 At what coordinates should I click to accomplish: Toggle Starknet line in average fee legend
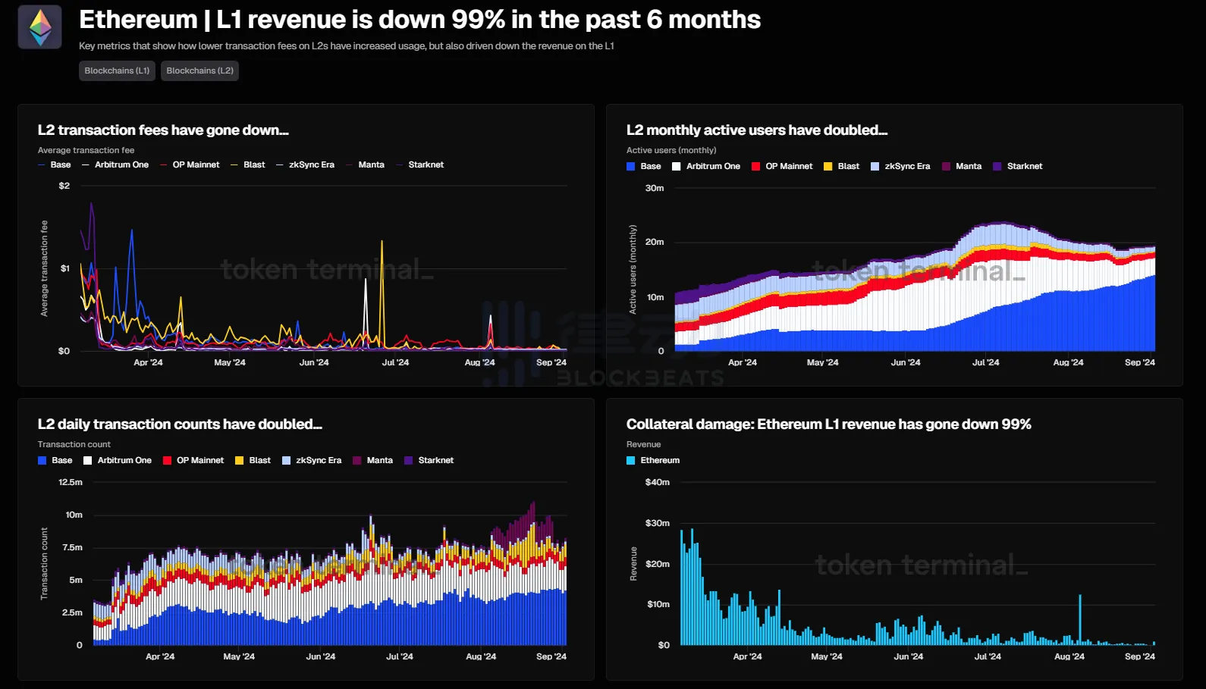pyautogui.click(x=420, y=164)
